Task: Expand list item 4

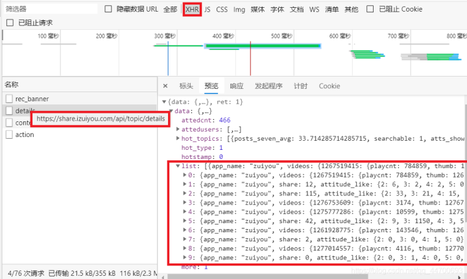Action: pyautogui.click(x=185, y=212)
